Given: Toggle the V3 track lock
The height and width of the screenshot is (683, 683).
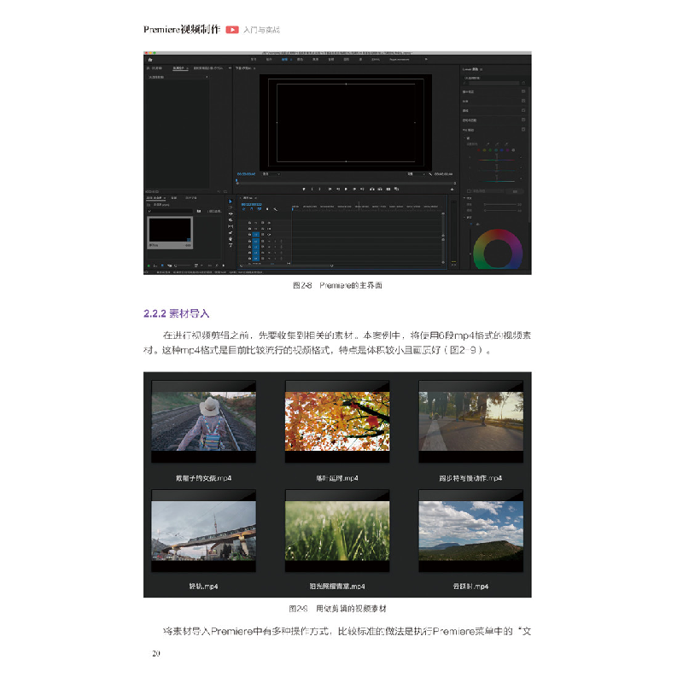Looking at the screenshot, I should [249, 223].
